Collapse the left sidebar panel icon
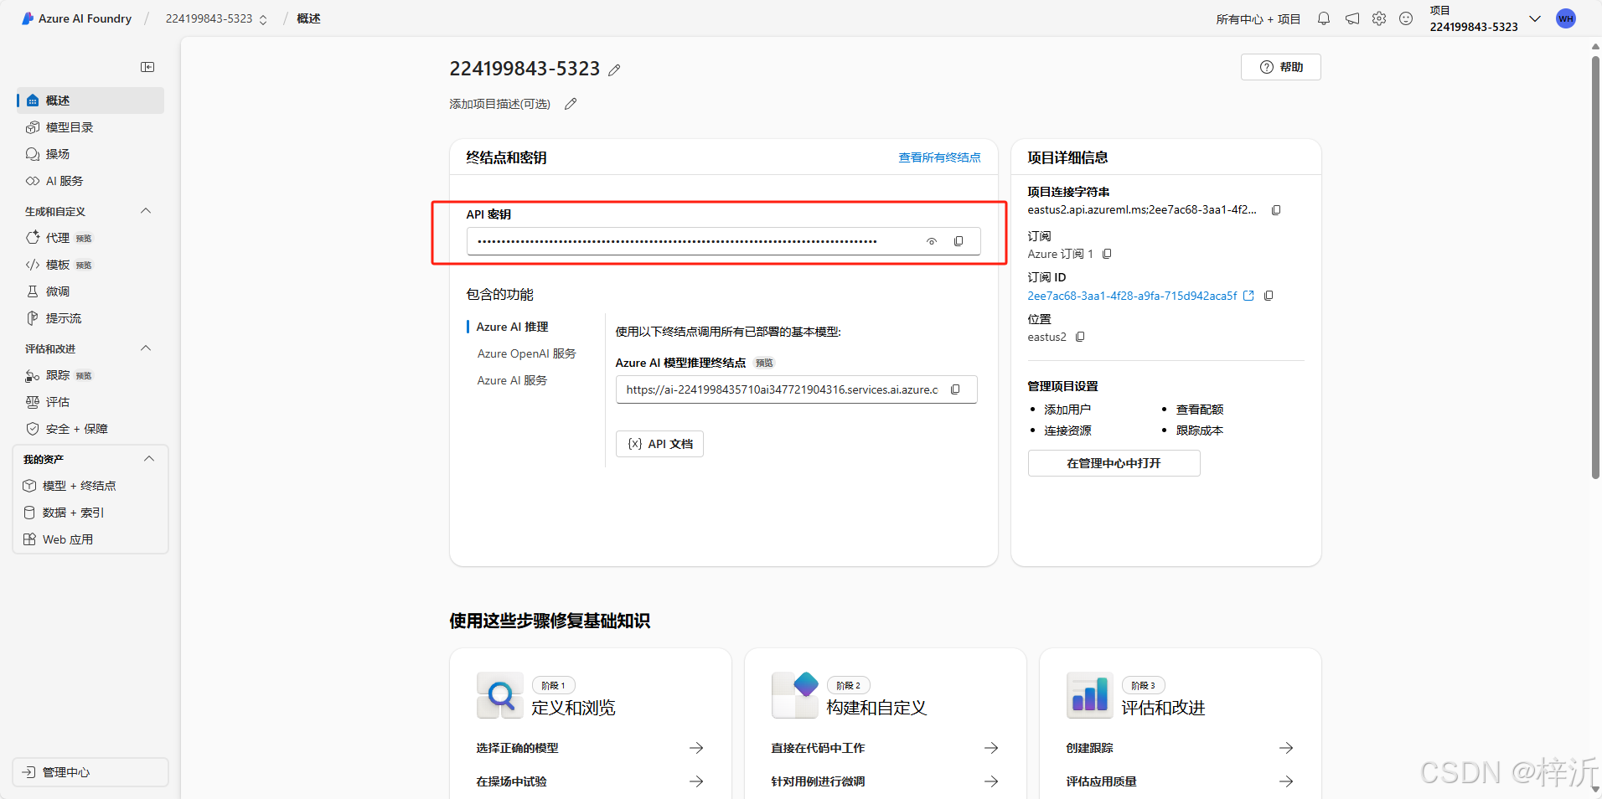The height and width of the screenshot is (799, 1602). click(x=147, y=67)
